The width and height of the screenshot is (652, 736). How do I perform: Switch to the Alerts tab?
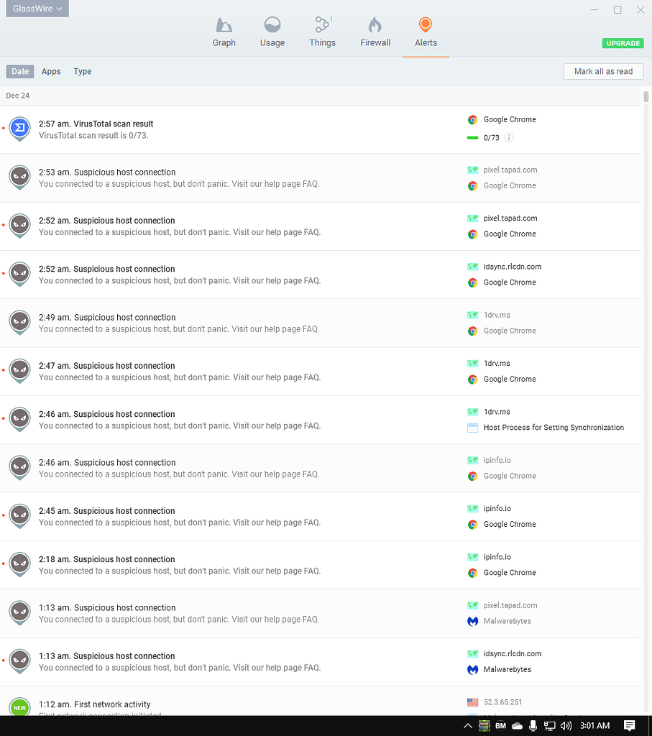[x=426, y=32]
